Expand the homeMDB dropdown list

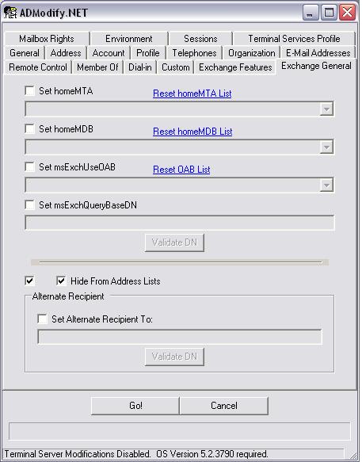(326, 147)
